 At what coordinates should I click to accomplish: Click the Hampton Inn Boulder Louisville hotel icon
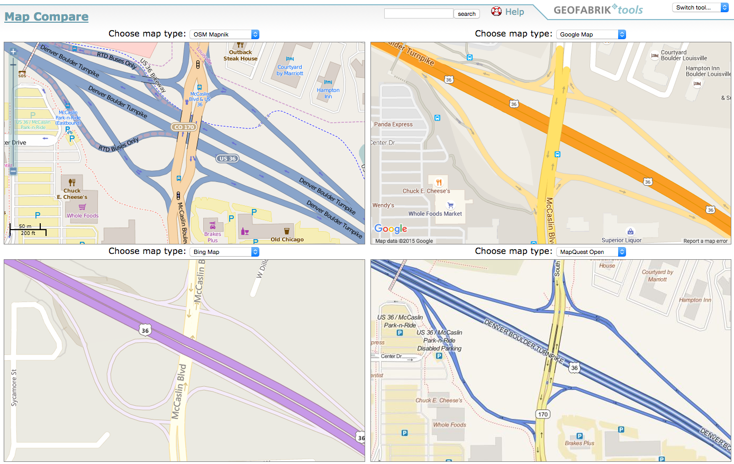tap(697, 84)
